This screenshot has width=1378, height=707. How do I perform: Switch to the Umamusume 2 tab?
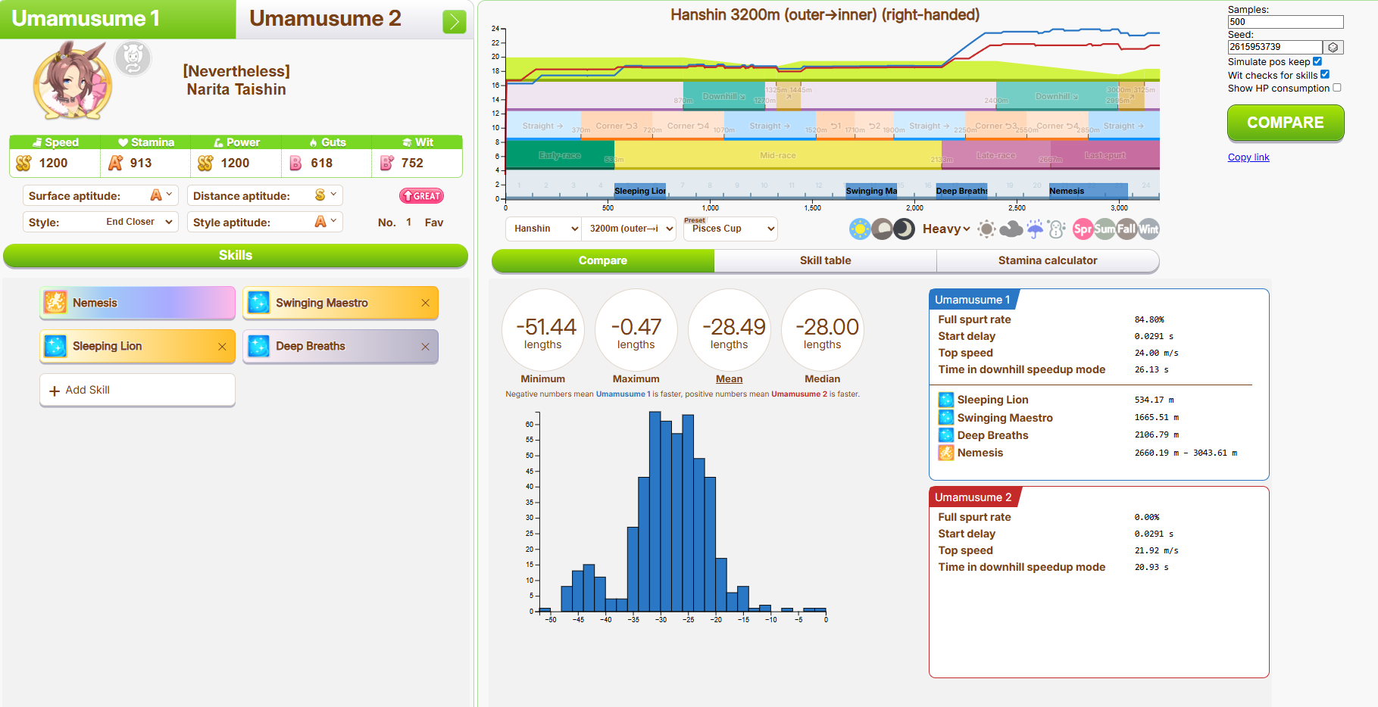coord(326,19)
